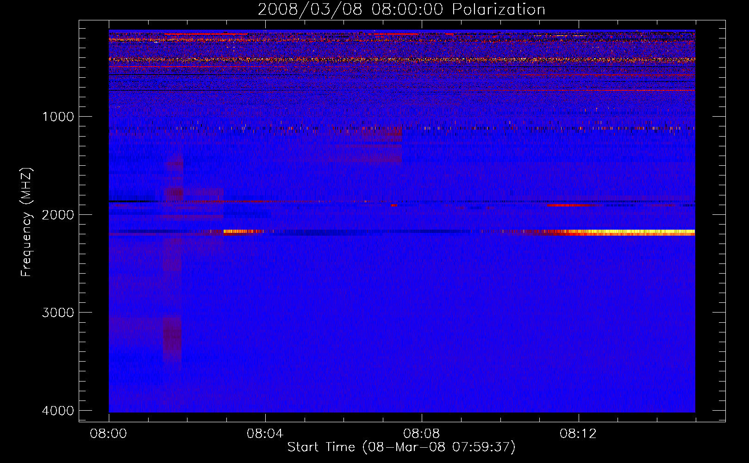Image resolution: width=749 pixels, height=463 pixels.
Task: Click the '1000' frequency tick label
Action: pyautogui.click(x=58, y=117)
